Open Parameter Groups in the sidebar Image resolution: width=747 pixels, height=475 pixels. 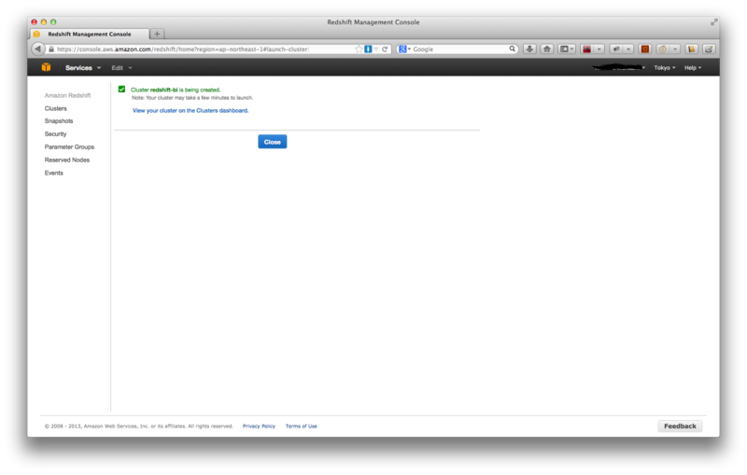69,147
